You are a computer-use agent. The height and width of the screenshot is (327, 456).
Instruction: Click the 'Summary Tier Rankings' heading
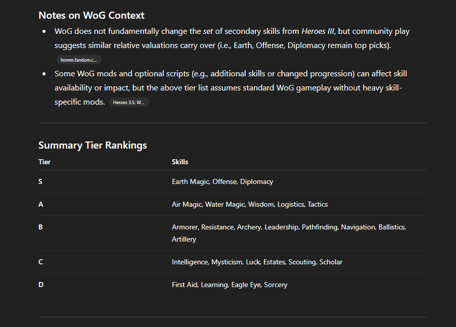(93, 145)
